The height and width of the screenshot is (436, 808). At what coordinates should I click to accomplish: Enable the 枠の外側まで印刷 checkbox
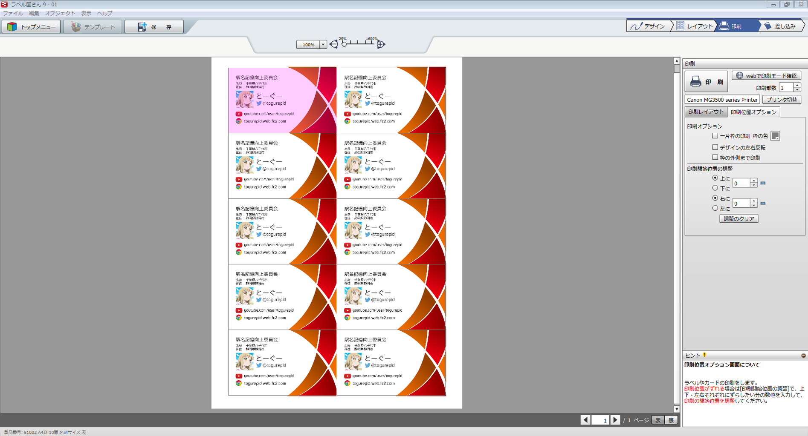[x=715, y=157]
